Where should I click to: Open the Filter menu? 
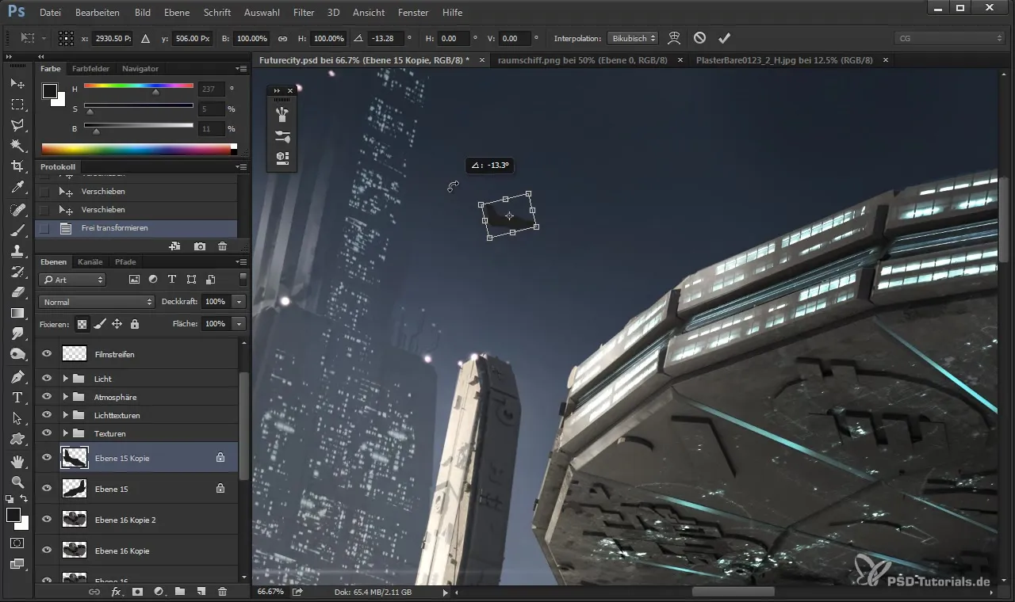coord(304,13)
